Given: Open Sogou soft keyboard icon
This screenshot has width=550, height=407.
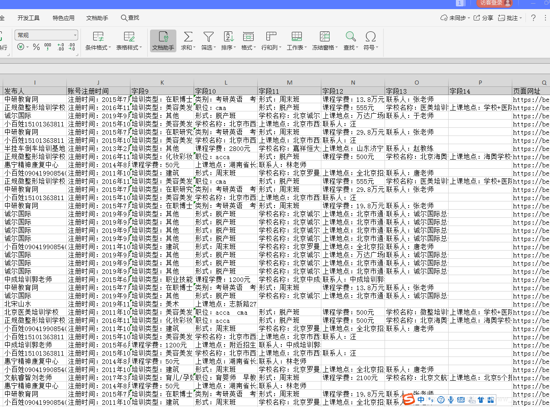Looking at the screenshot, I should coord(461,400).
